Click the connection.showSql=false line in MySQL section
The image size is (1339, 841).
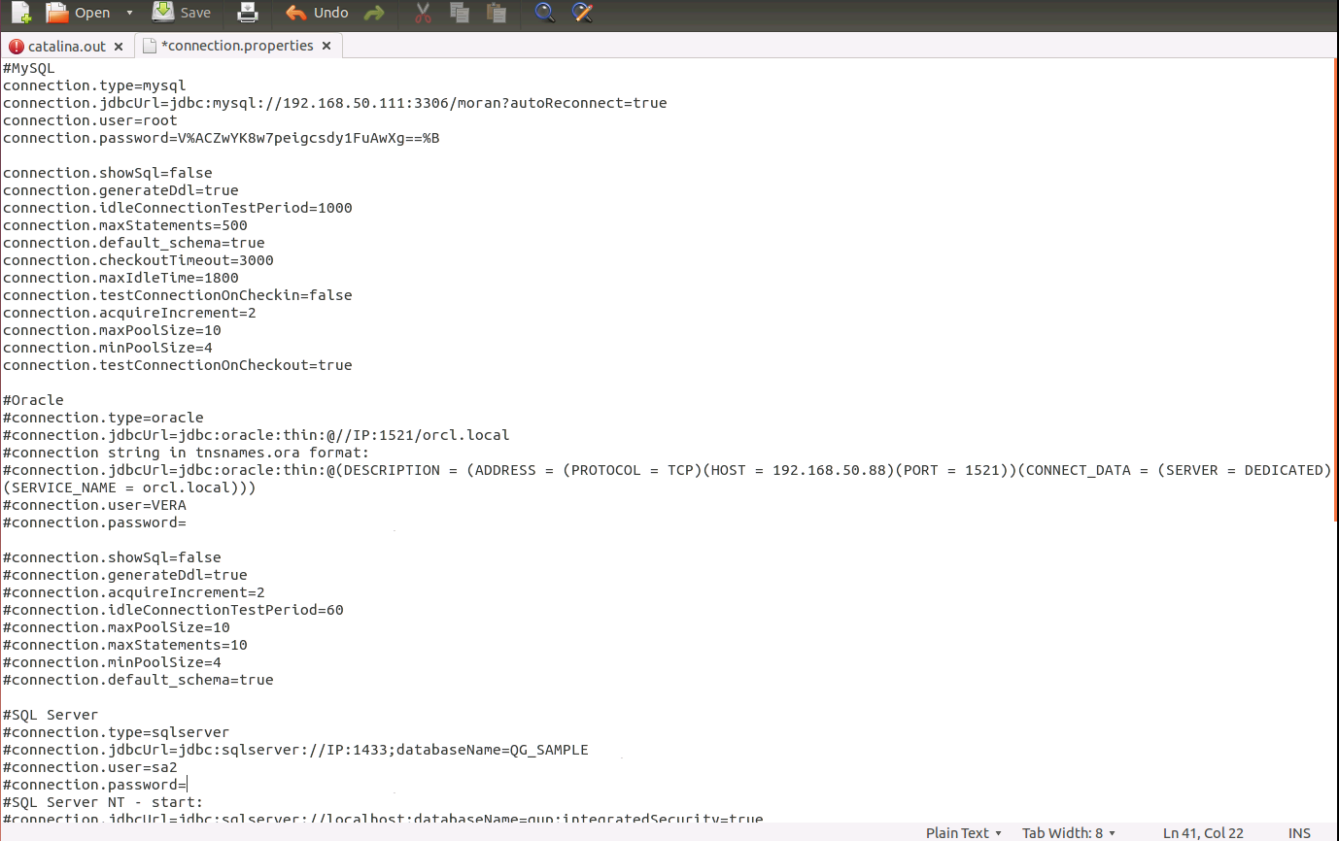pyautogui.click(x=108, y=173)
